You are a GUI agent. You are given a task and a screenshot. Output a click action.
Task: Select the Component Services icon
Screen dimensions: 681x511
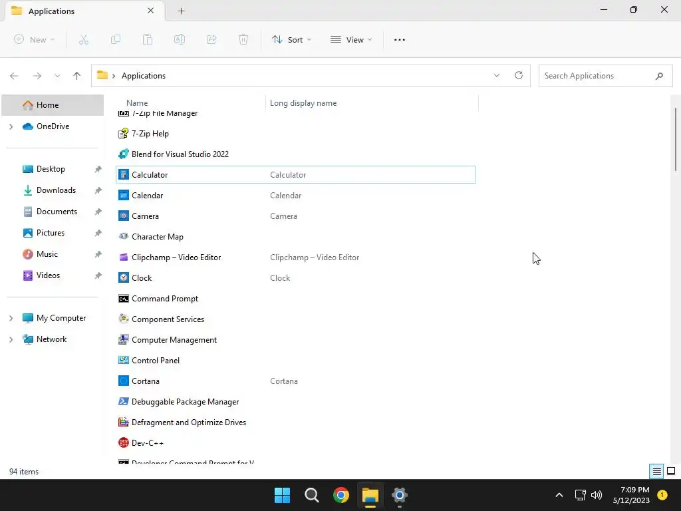pos(123,319)
